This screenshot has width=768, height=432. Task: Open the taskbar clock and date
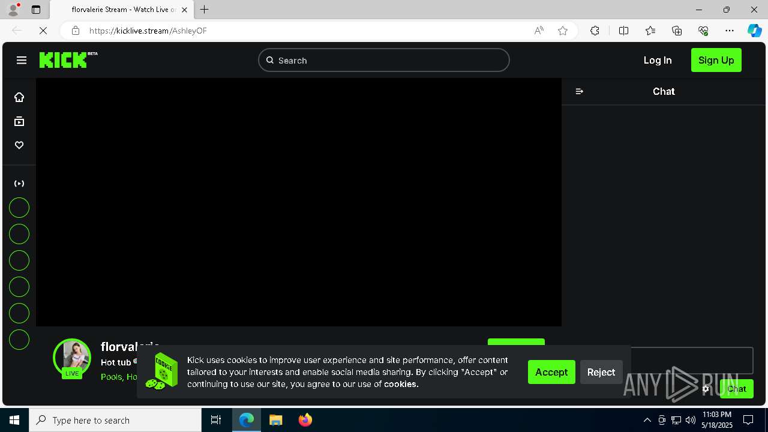(717, 420)
